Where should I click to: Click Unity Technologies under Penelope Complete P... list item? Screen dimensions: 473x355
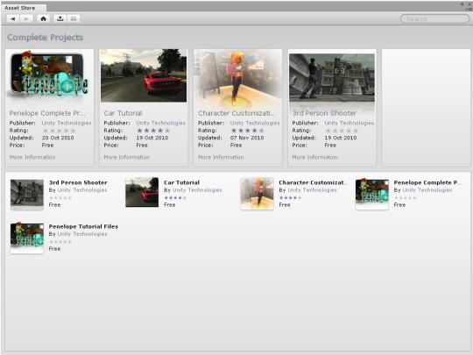(x=427, y=190)
